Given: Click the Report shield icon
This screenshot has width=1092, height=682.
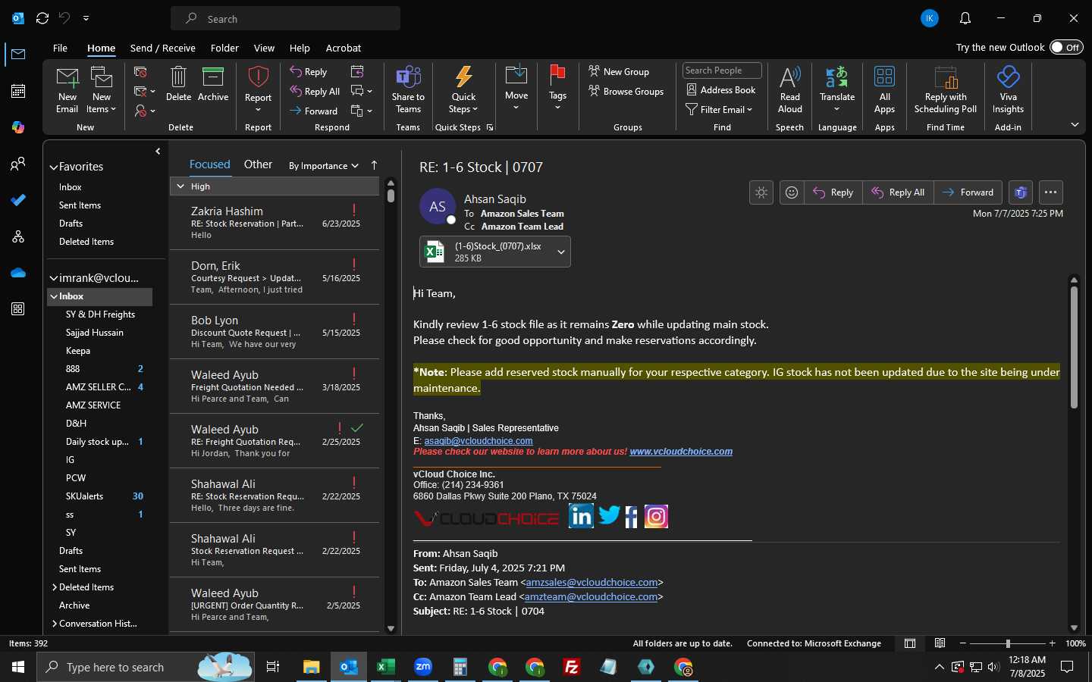Looking at the screenshot, I should [x=258, y=77].
